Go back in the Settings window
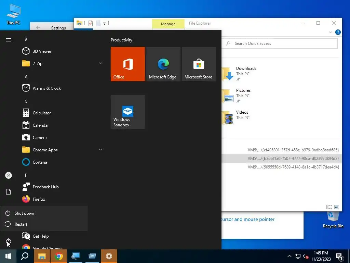Image resolution: width=350 pixels, height=263 pixels. tap(38, 28)
